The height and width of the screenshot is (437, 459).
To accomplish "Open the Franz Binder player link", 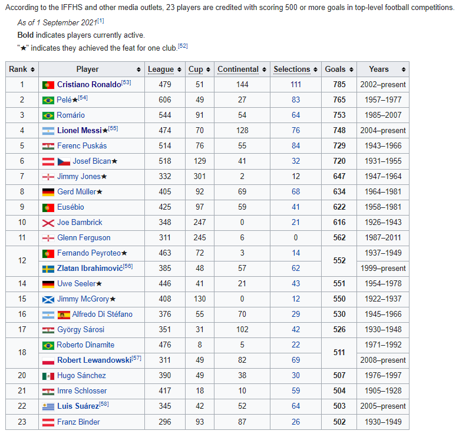I will [x=78, y=422].
